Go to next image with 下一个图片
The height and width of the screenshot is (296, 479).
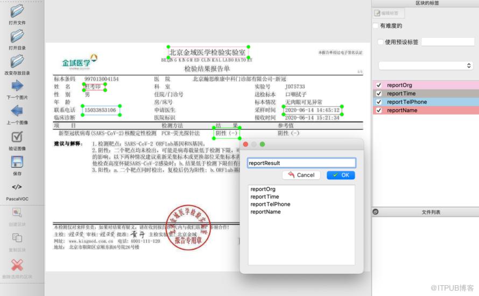point(17,86)
